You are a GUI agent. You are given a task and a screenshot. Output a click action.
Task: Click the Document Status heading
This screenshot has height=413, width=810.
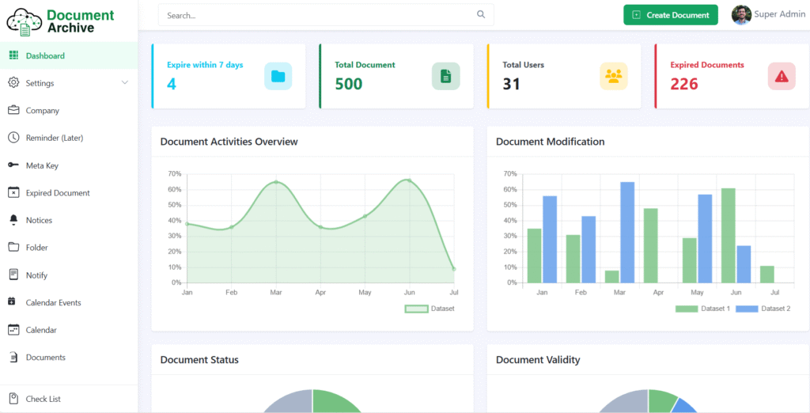pyautogui.click(x=199, y=360)
